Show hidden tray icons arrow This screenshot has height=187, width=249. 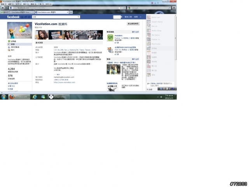point(158,97)
